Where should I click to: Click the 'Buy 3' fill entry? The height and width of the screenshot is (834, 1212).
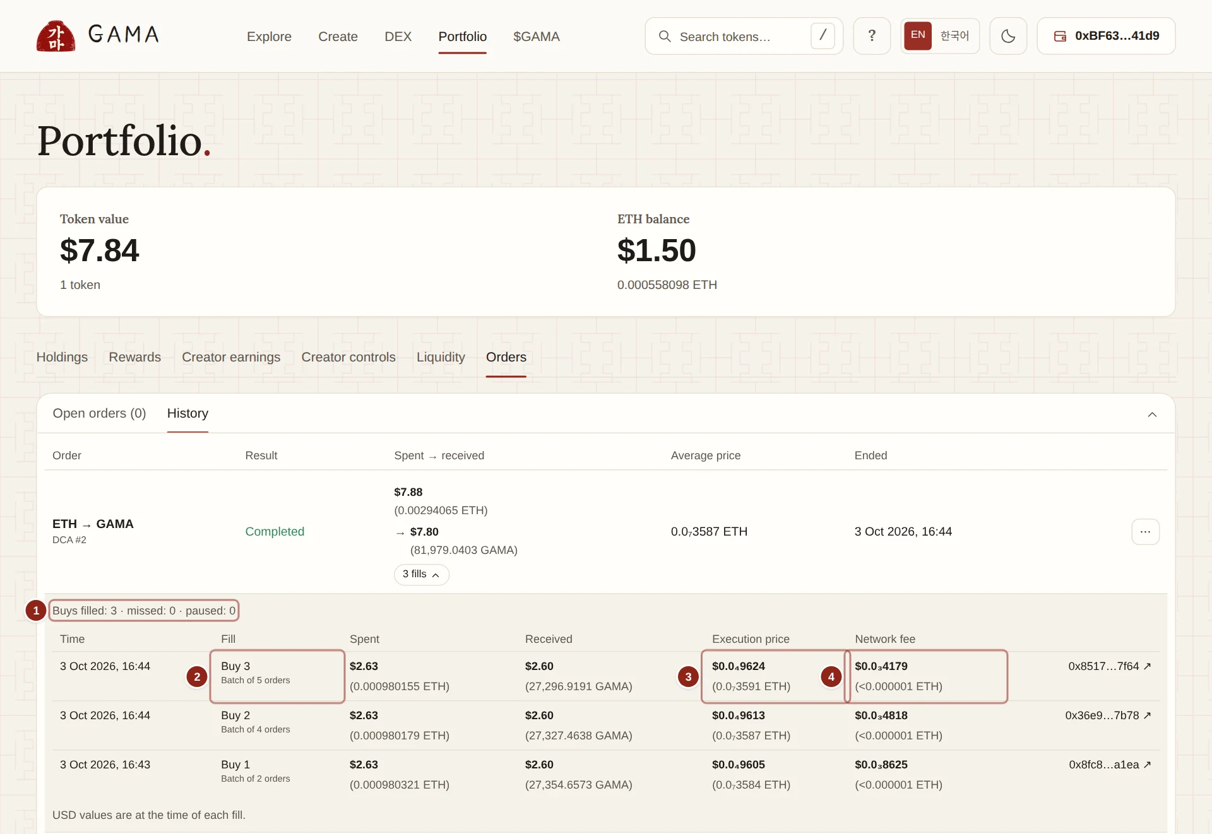[235, 666]
